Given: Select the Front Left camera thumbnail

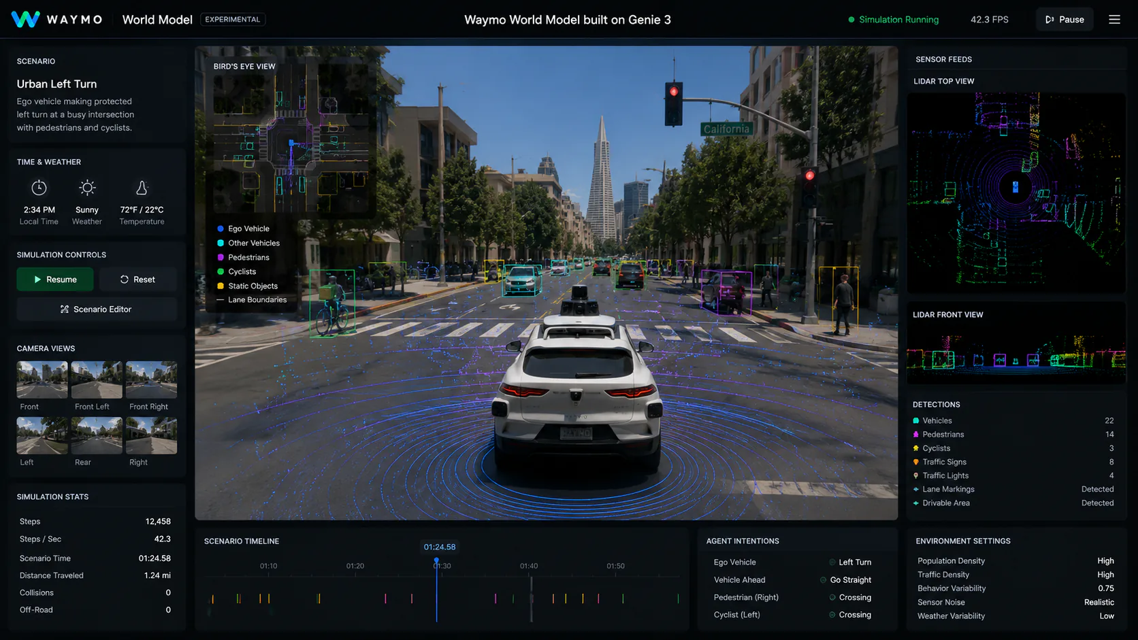Looking at the screenshot, I should click(x=97, y=380).
